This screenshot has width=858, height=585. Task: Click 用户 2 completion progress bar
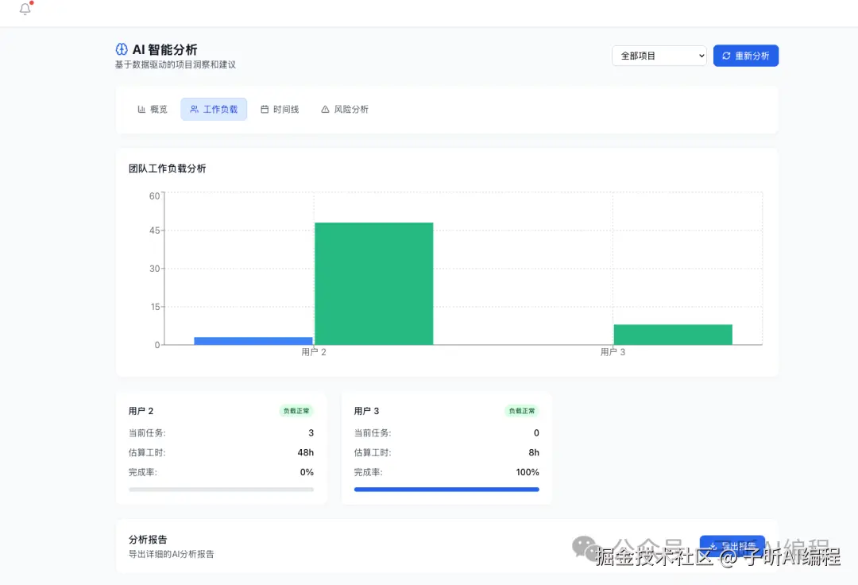click(x=221, y=490)
